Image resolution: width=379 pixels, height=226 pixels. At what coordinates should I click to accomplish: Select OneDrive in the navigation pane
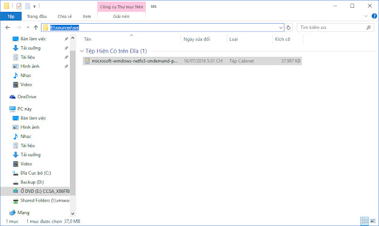tap(27, 97)
